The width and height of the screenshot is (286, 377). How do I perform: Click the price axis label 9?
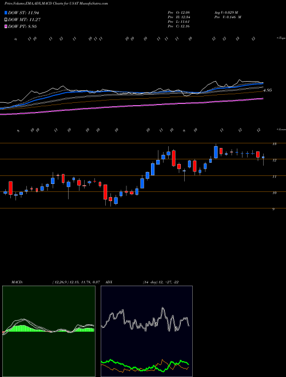click(x=273, y=210)
